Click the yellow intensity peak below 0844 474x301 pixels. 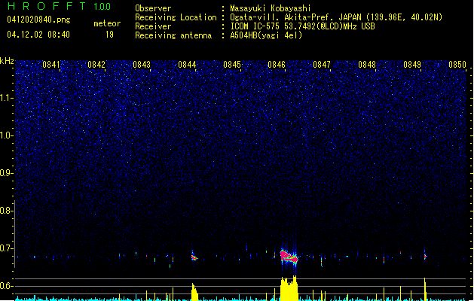194,292
